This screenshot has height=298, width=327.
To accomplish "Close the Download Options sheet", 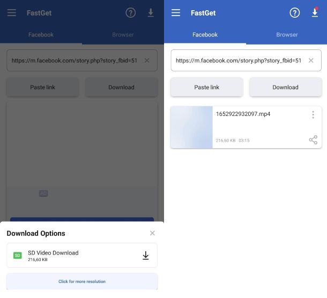I will [152, 233].
